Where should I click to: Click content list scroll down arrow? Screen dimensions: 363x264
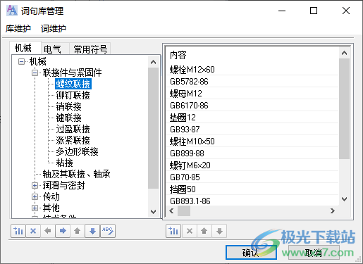344,199
